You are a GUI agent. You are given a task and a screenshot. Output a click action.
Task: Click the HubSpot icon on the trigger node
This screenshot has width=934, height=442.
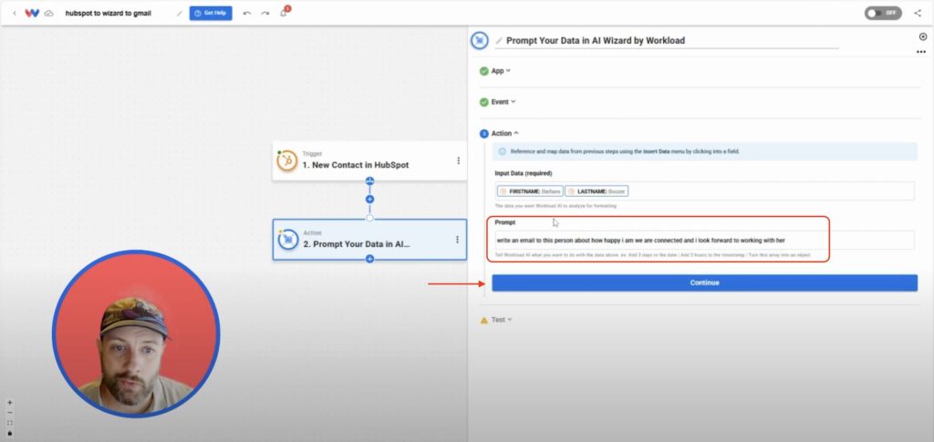click(287, 160)
